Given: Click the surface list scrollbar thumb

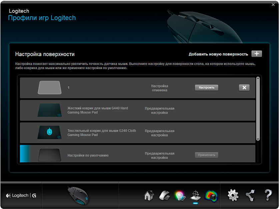Looking at the screenshot, I should click(x=258, y=109).
